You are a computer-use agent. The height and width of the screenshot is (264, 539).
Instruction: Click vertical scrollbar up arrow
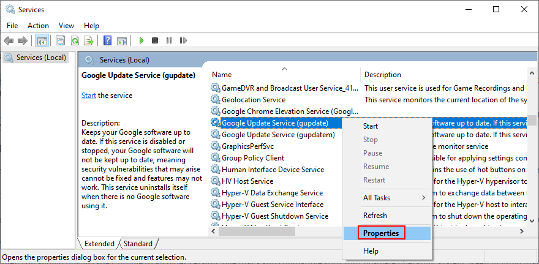[532, 74]
